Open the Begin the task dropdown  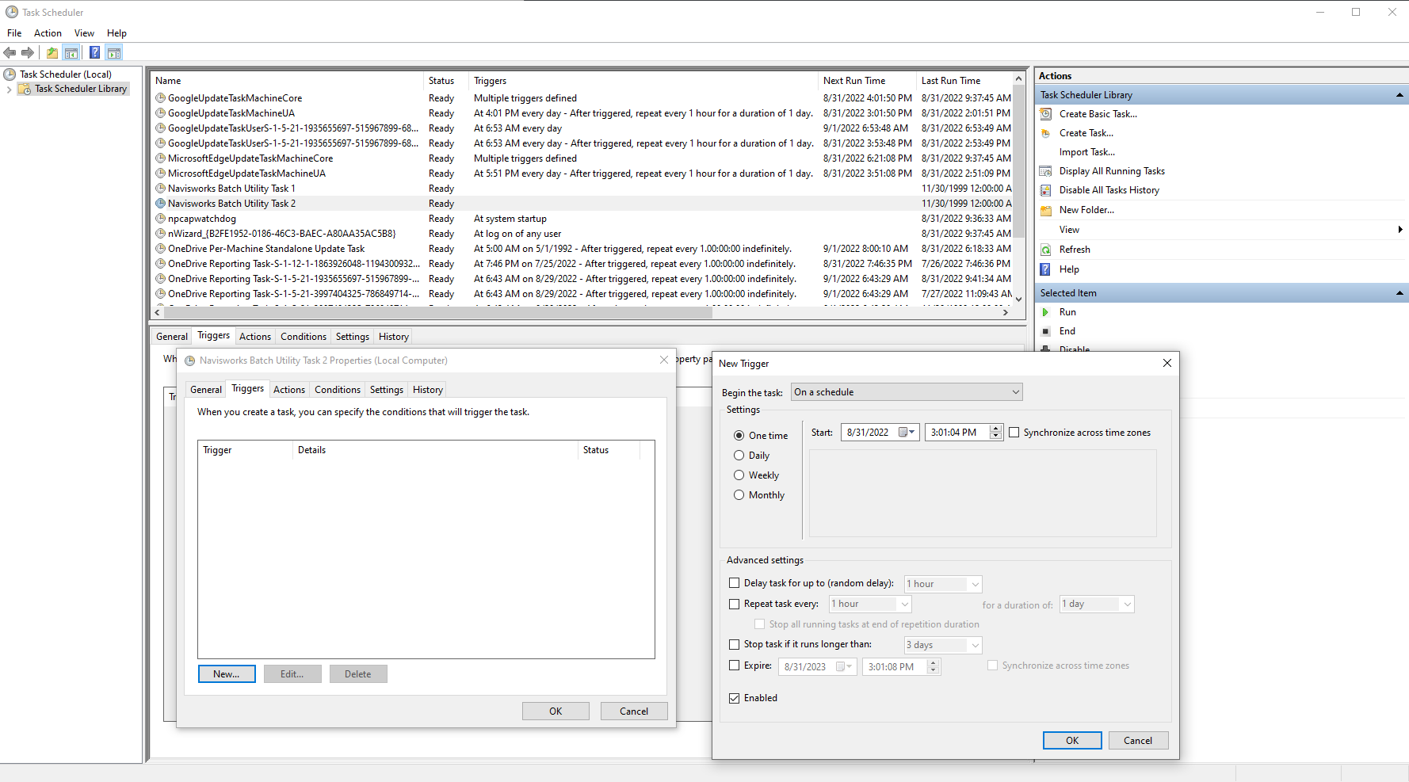click(907, 392)
